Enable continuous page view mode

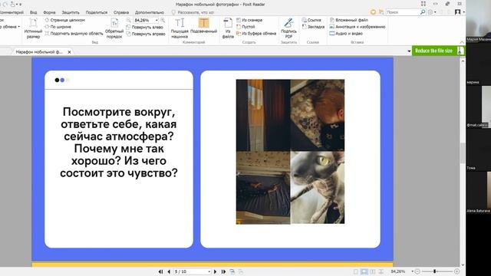coord(364,271)
